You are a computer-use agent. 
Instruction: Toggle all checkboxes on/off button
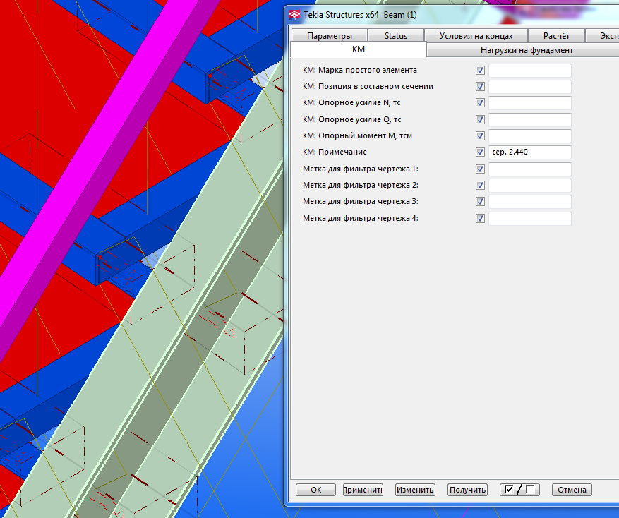[x=519, y=490]
